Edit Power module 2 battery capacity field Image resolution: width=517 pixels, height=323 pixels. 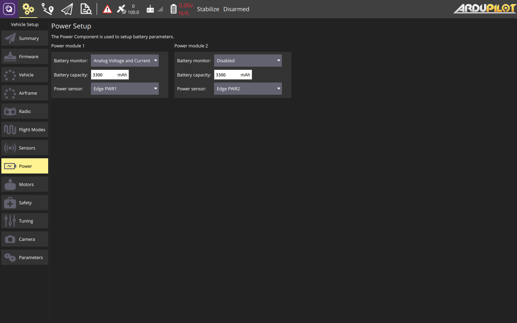[233, 75]
